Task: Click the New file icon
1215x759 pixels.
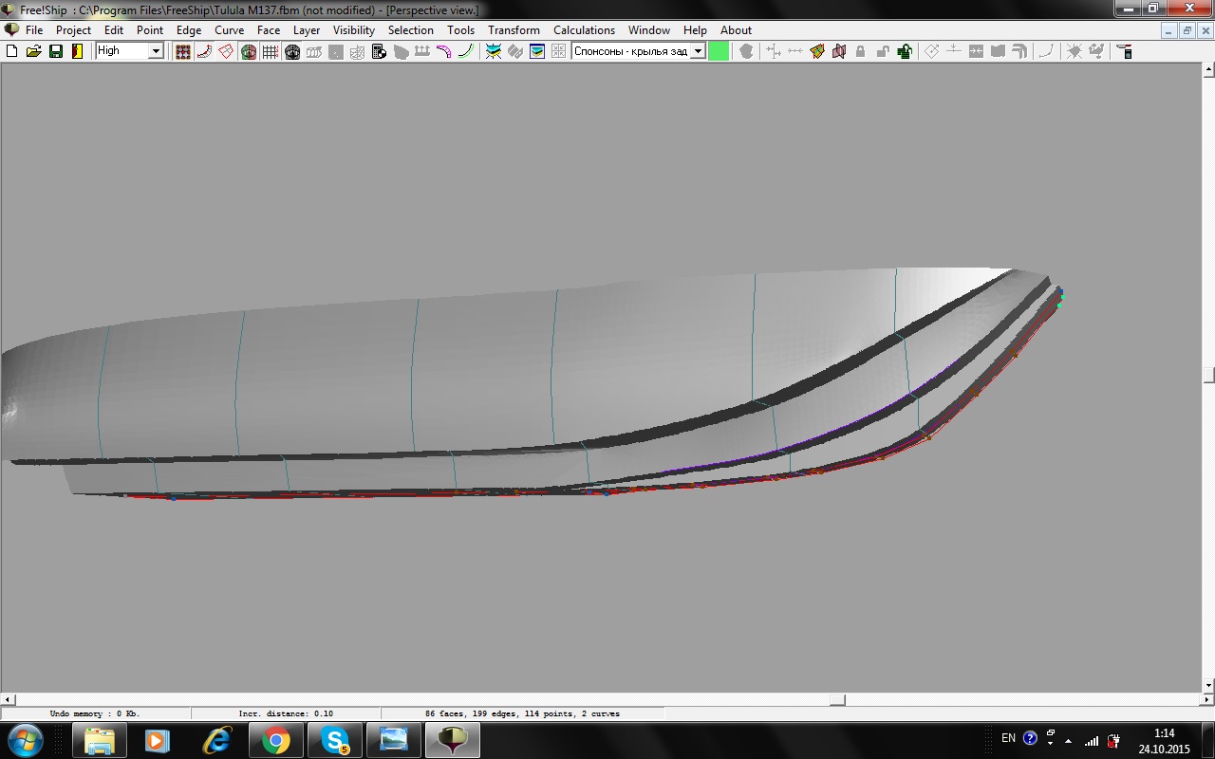Action: click(12, 51)
